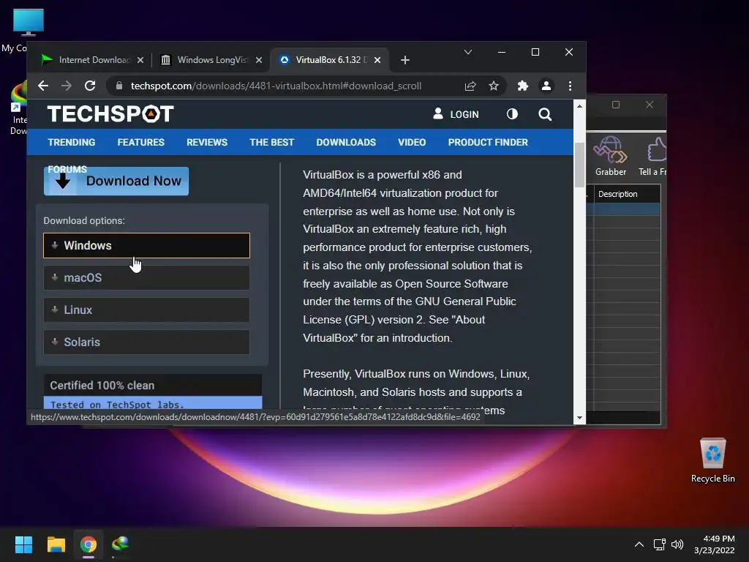The image size is (749, 562).
Task: Open a new Chrome tab
Action: click(x=405, y=60)
